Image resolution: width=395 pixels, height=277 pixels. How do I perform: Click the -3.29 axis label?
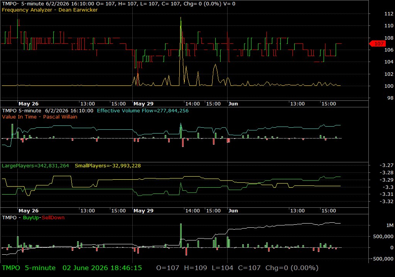387,180
